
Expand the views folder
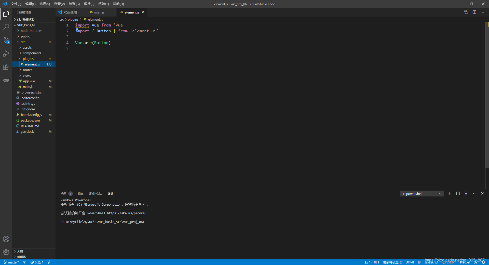click(x=34, y=75)
